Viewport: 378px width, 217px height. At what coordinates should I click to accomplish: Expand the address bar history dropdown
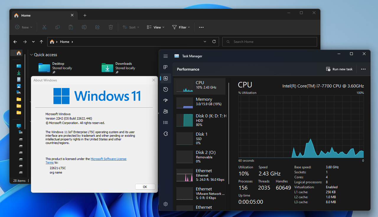(x=205, y=42)
